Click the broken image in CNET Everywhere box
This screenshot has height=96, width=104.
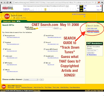click(x=84, y=16)
